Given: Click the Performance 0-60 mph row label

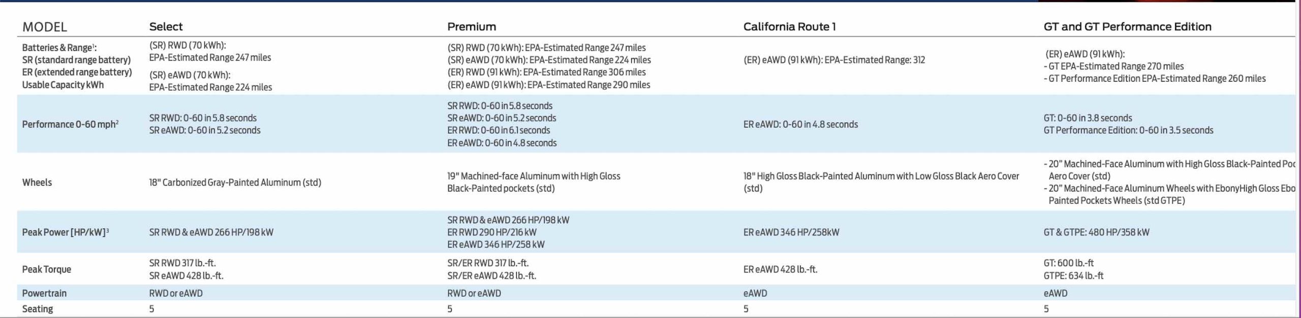Looking at the screenshot, I should click(x=70, y=124).
